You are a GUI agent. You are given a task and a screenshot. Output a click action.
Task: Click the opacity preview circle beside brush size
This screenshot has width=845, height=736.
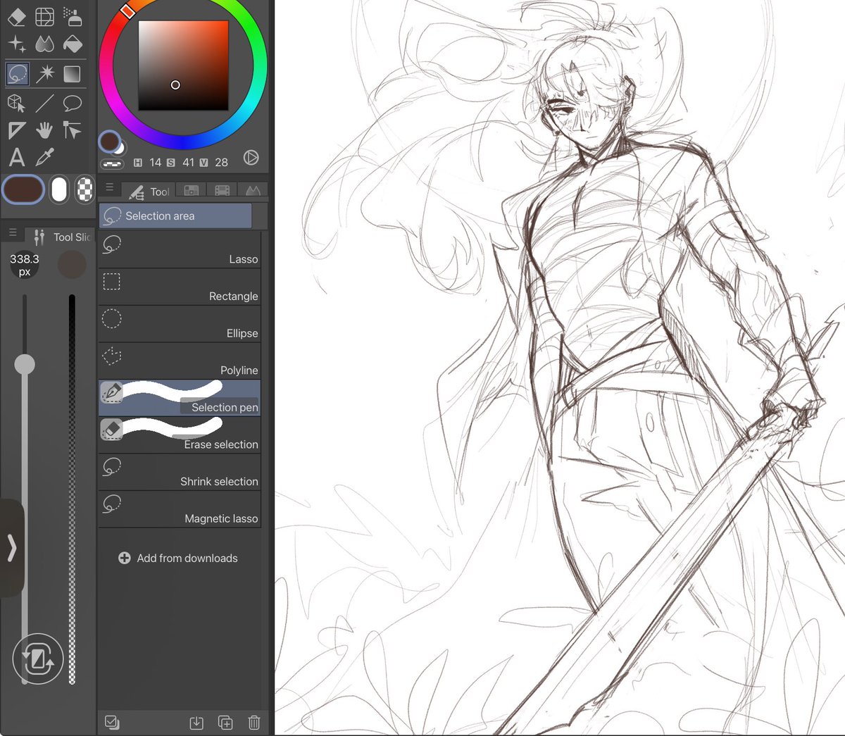[71, 265]
